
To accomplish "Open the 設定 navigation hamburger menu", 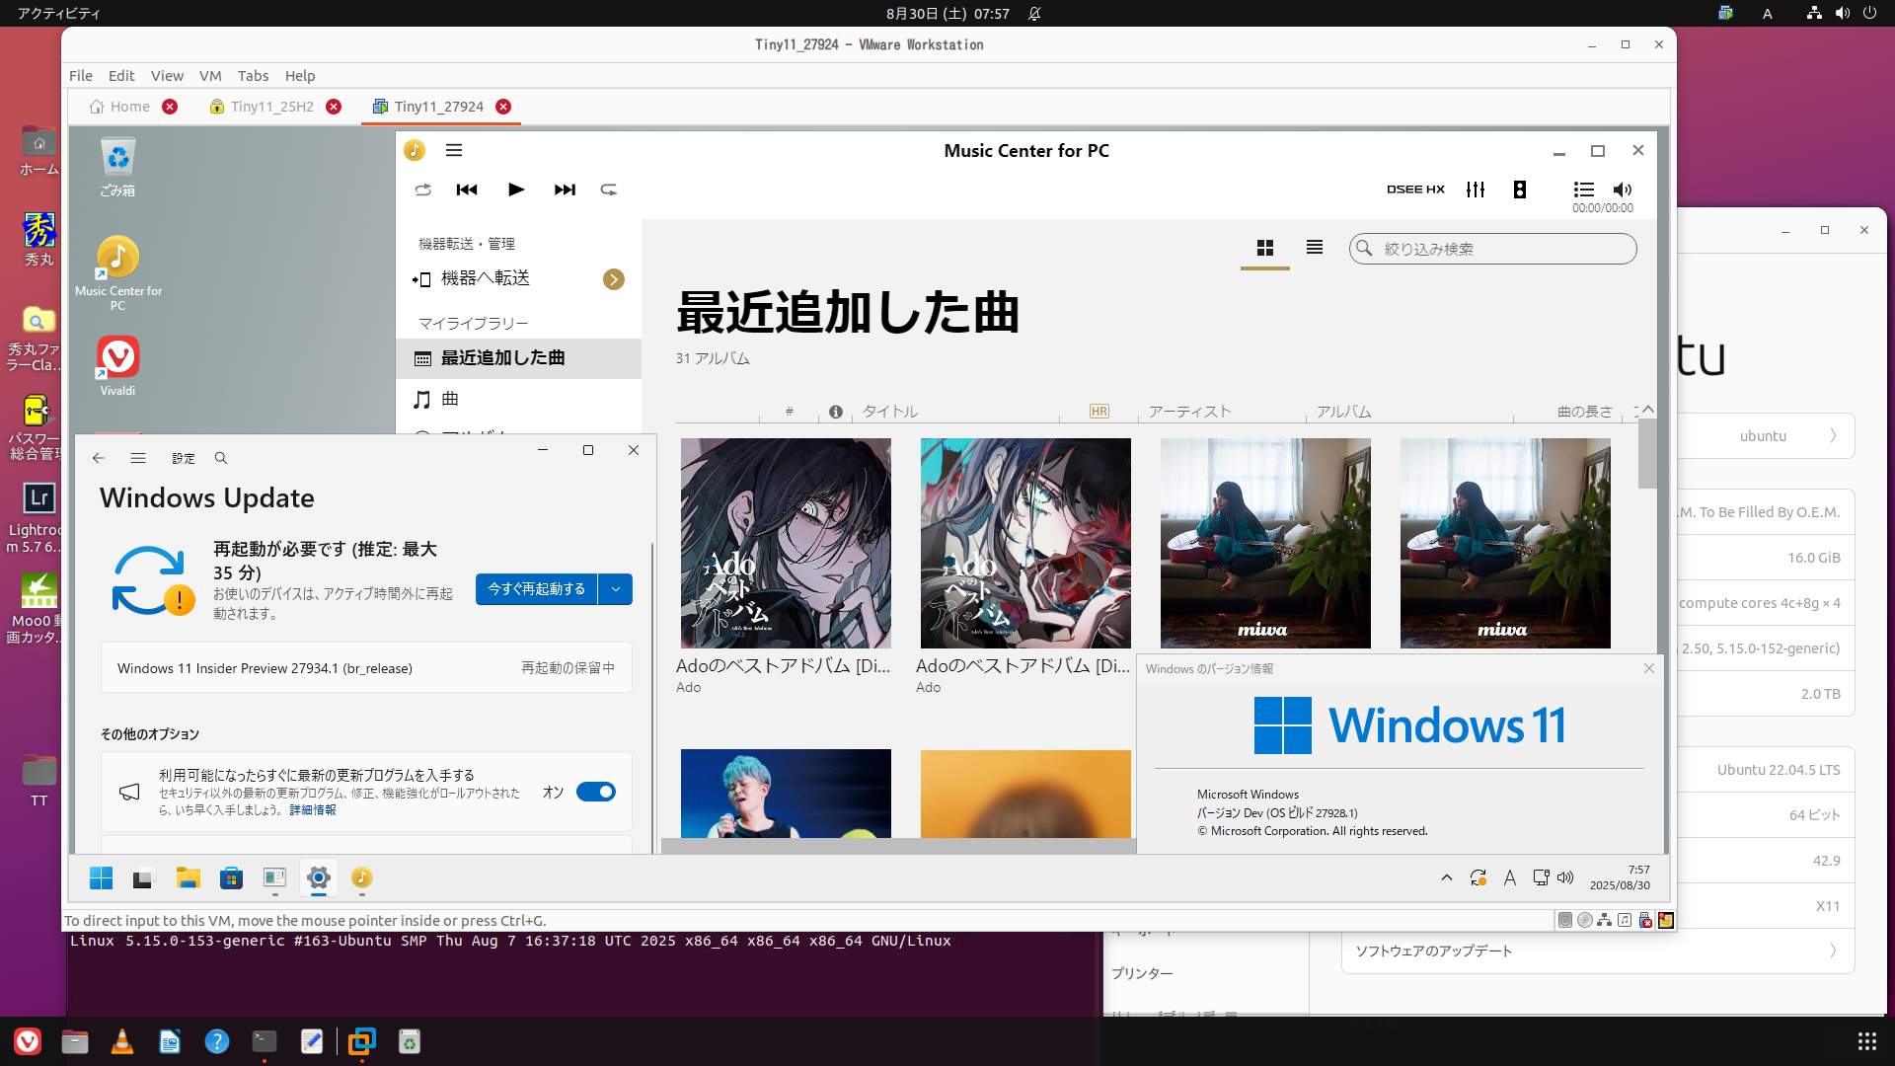I will point(138,458).
